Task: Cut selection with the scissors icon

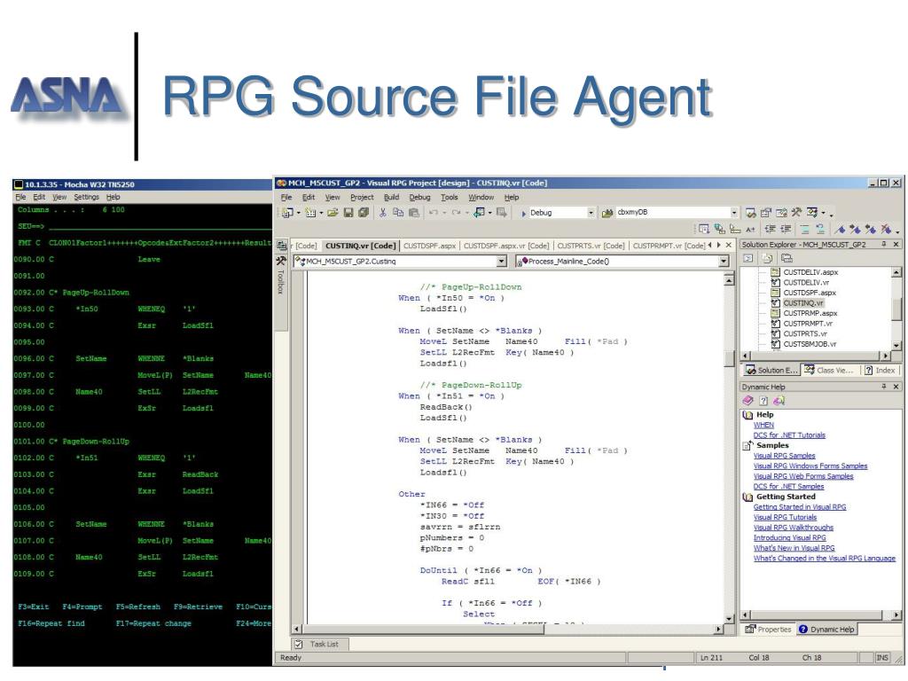Action: click(382, 213)
